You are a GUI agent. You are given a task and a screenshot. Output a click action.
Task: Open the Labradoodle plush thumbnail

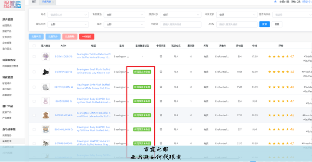pyautogui.click(x=45, y=115)
